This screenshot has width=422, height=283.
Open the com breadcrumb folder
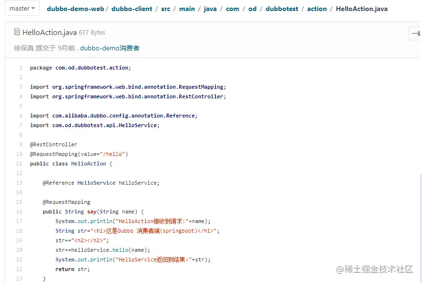232,9
